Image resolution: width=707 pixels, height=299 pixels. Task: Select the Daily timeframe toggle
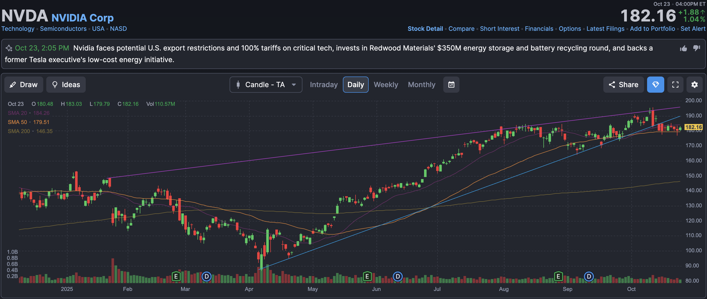click(x=356, y=85)
